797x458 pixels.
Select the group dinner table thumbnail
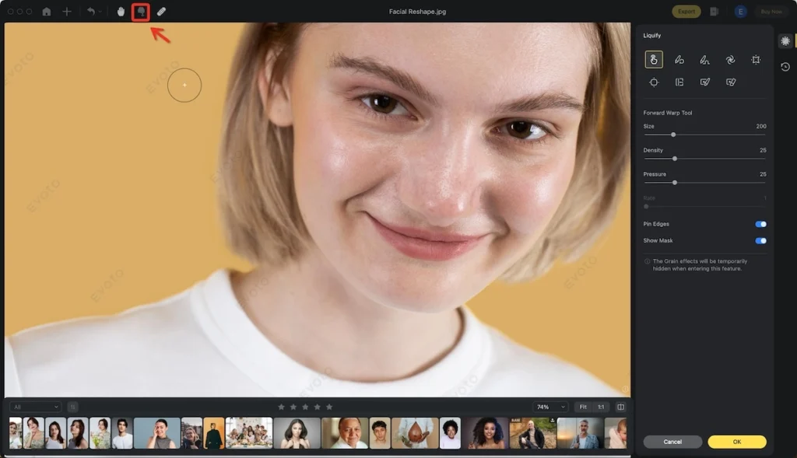click(x=249, y=433)
